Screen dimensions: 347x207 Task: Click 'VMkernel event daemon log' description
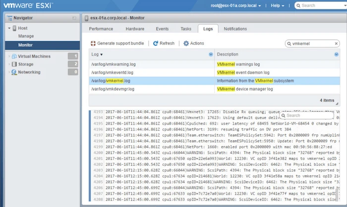pyautogui.click(x=243, y=72)
